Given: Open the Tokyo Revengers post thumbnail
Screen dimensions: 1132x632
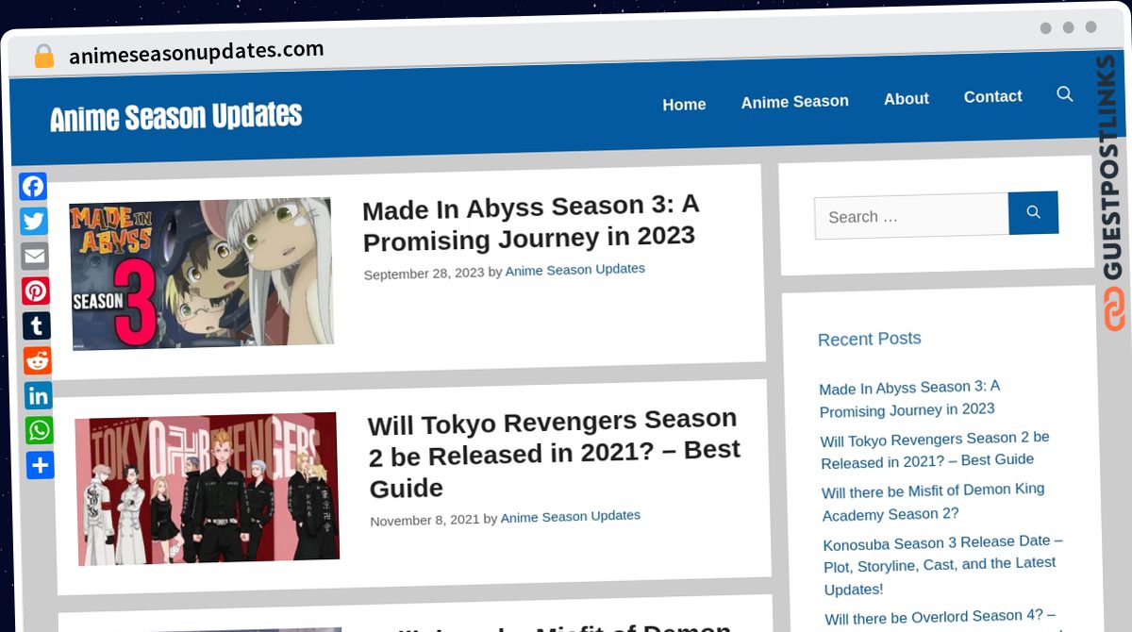Looking at the screenshot, I should (207, 489).
